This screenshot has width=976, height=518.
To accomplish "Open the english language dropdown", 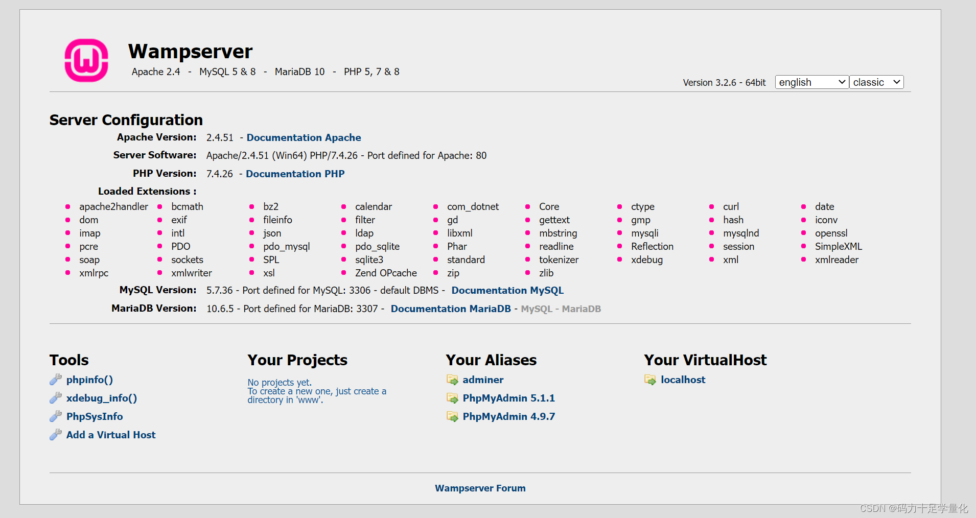I will (x=812, y=82).
